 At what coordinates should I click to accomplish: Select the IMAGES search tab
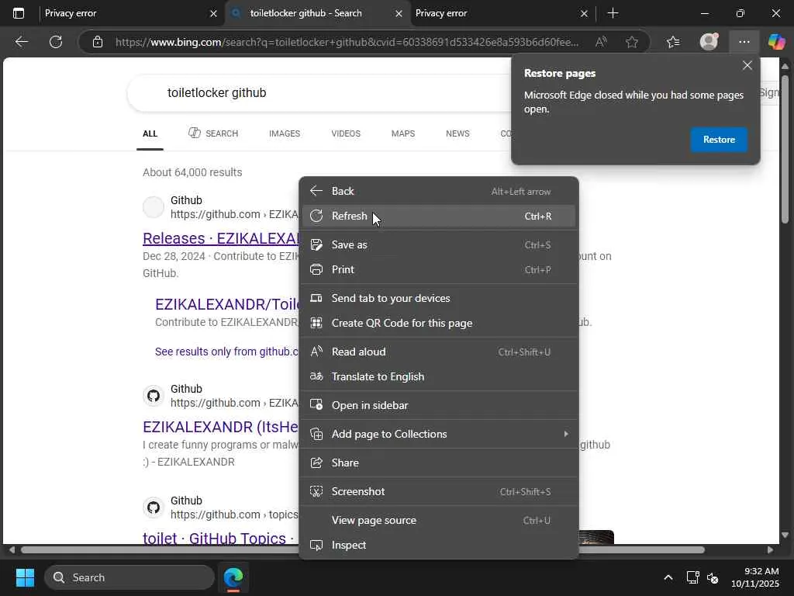point(285,133)
